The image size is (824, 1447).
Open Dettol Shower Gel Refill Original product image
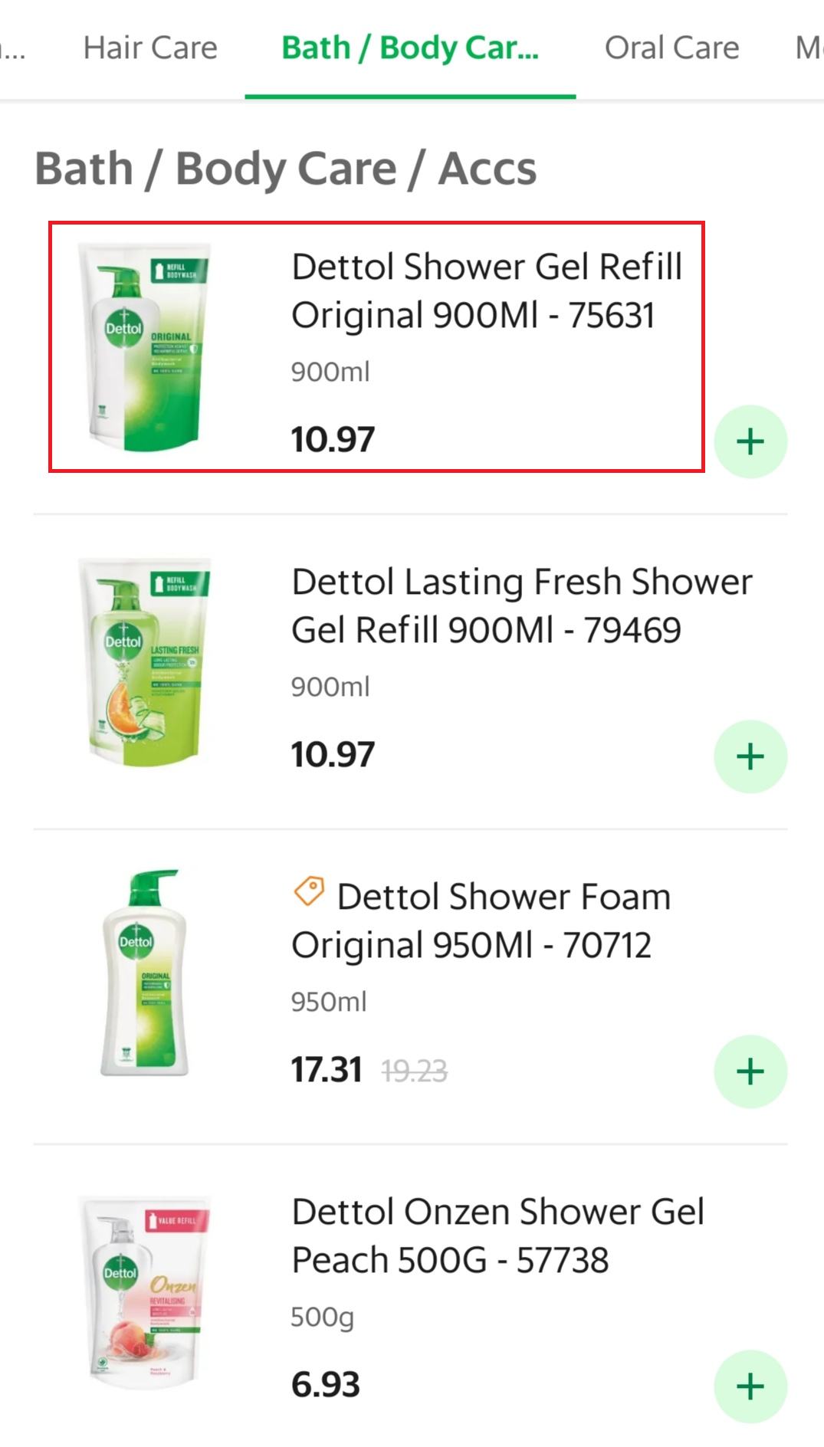click(144, 346)
